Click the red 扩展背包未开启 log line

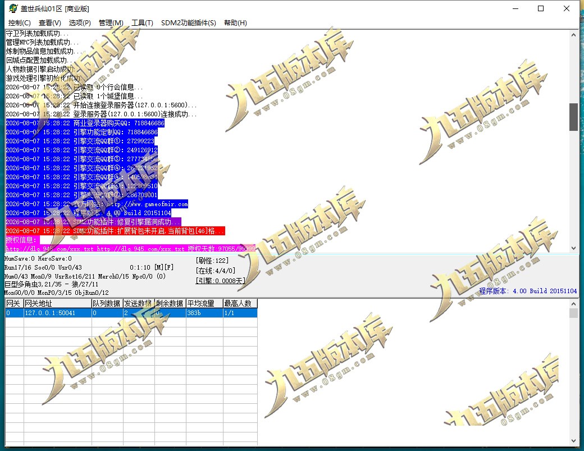tap(116, 231)
